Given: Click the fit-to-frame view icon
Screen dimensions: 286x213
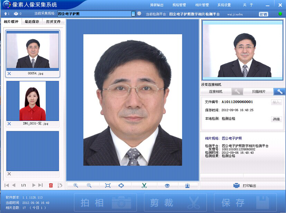Looking at the screenshot, I should click(x=108, y=186).
